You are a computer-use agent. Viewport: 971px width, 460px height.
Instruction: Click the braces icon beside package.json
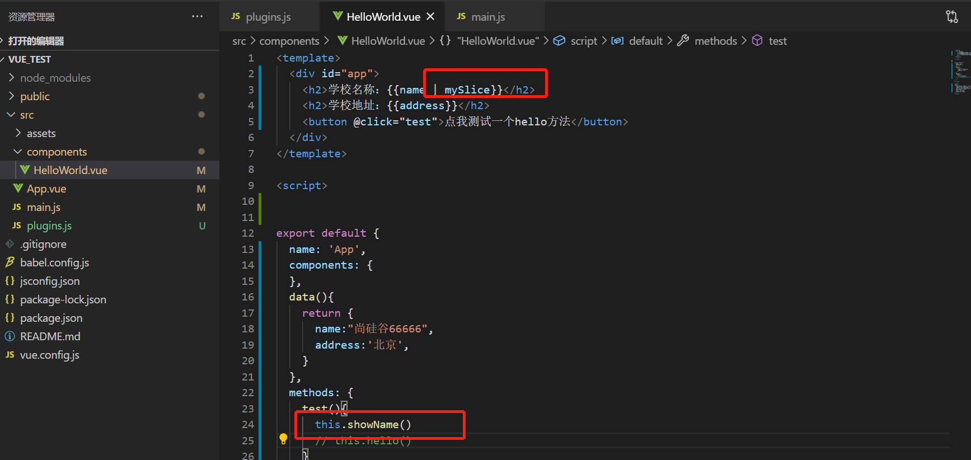[x=10, y=318]
